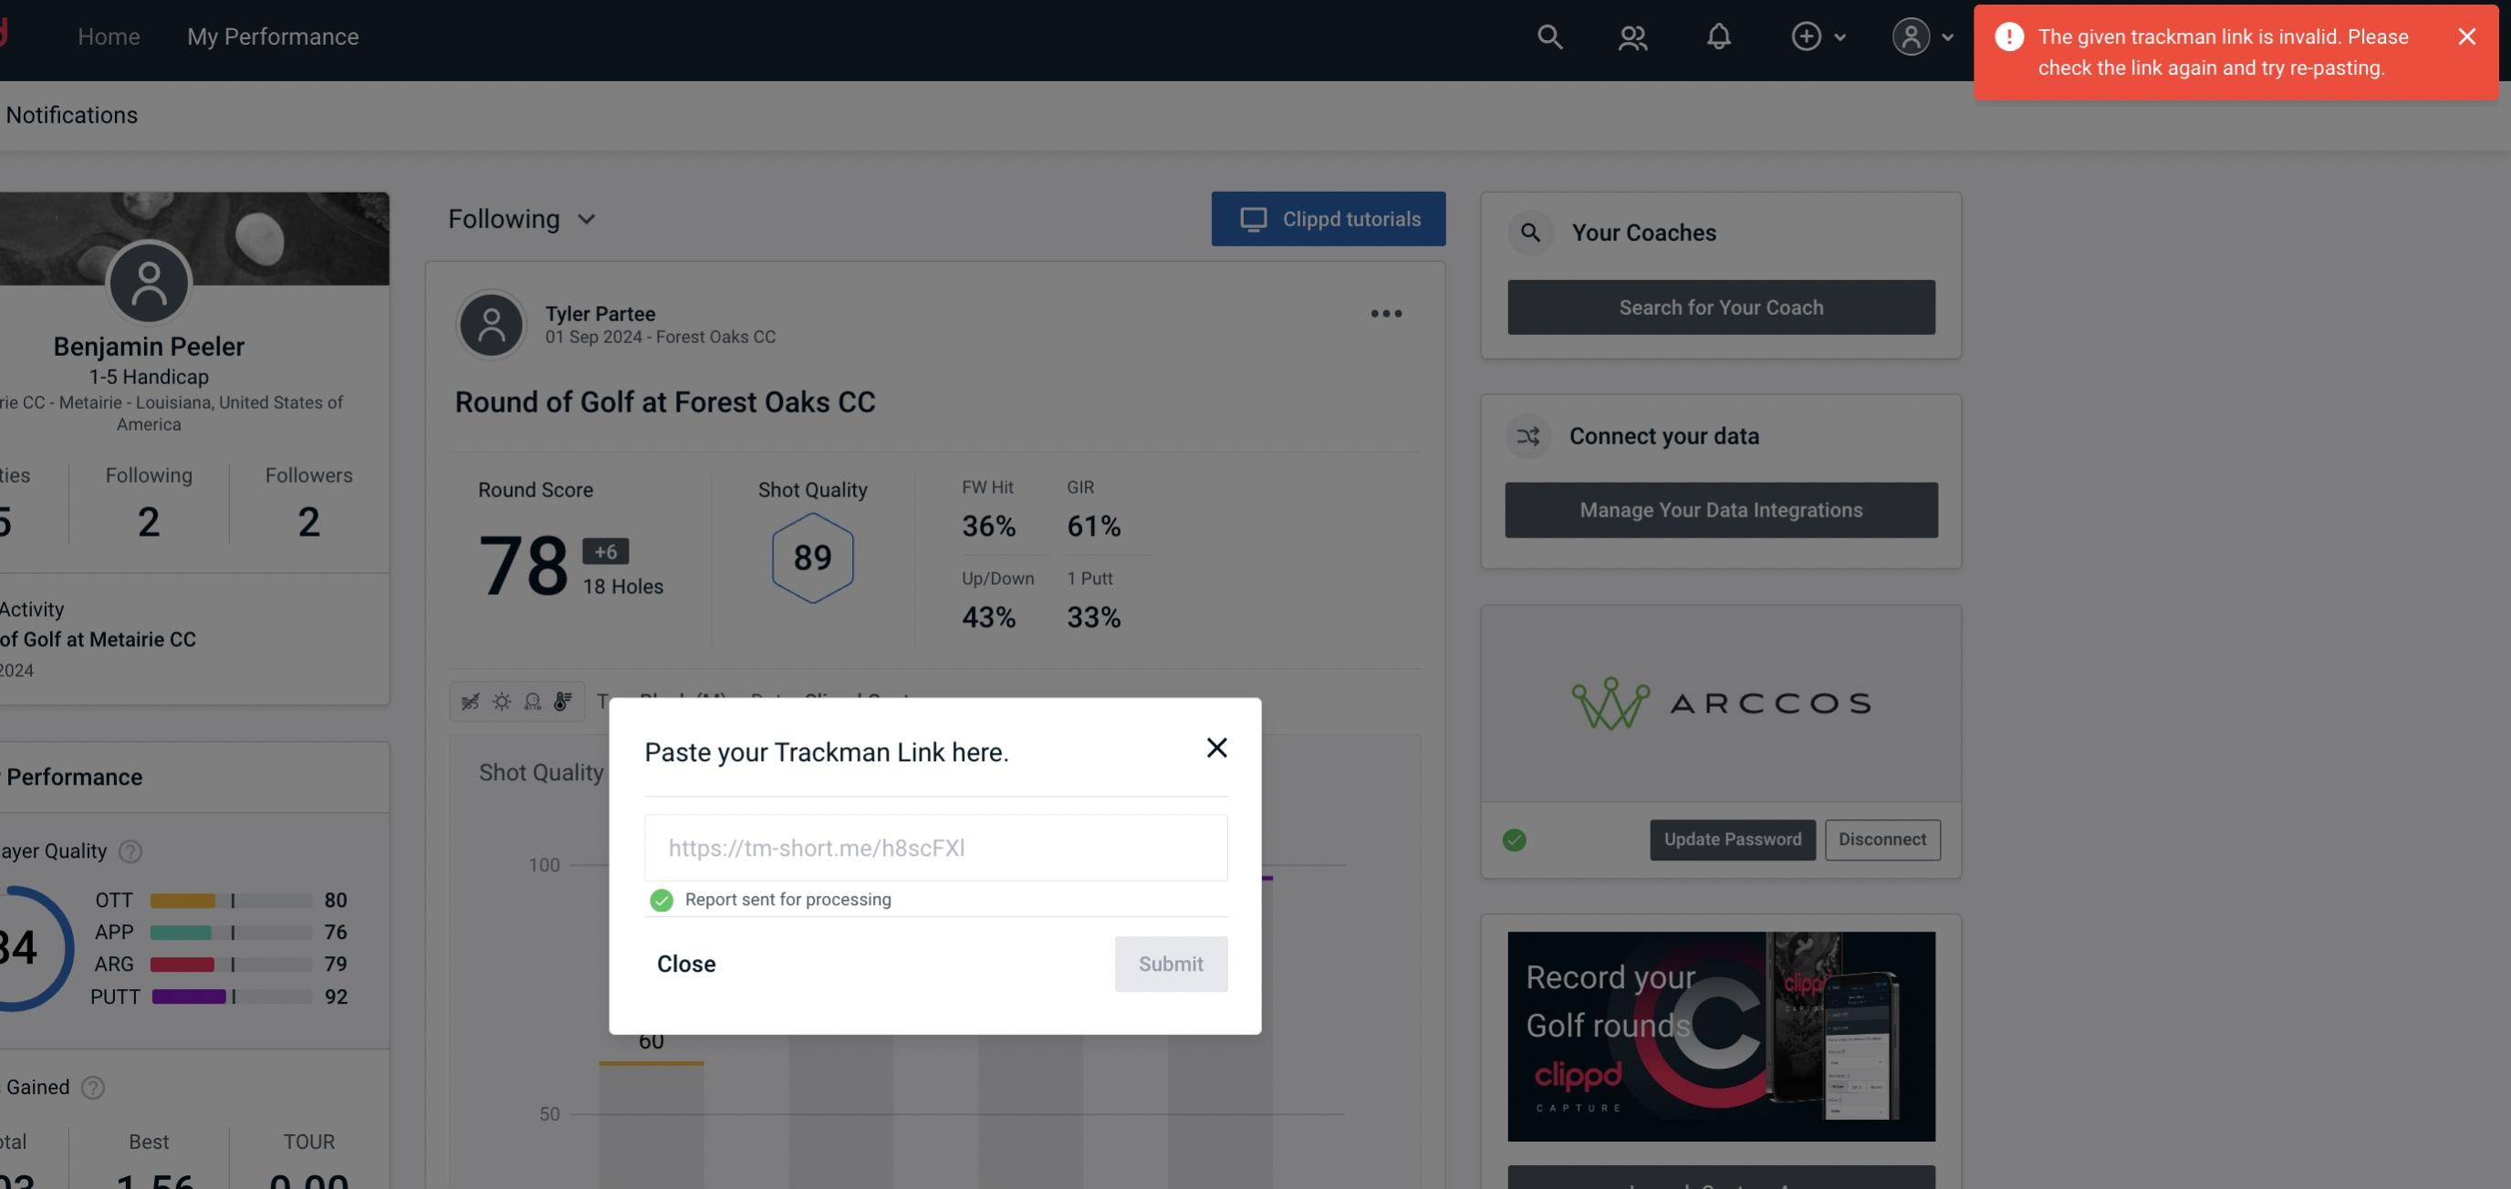The width and height of the screenshot is (2511, 1189).
Task: Expand the user profile dropdown top right
Action: pyautogui.click(x=1922, y=36)
